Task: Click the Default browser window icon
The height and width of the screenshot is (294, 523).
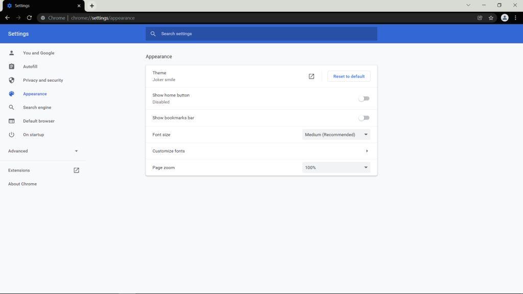Action: (x=11, y=121)
